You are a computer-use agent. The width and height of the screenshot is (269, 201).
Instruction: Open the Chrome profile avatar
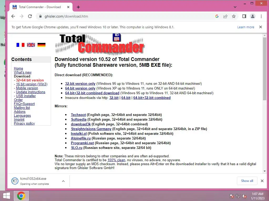tap(253, 16)
